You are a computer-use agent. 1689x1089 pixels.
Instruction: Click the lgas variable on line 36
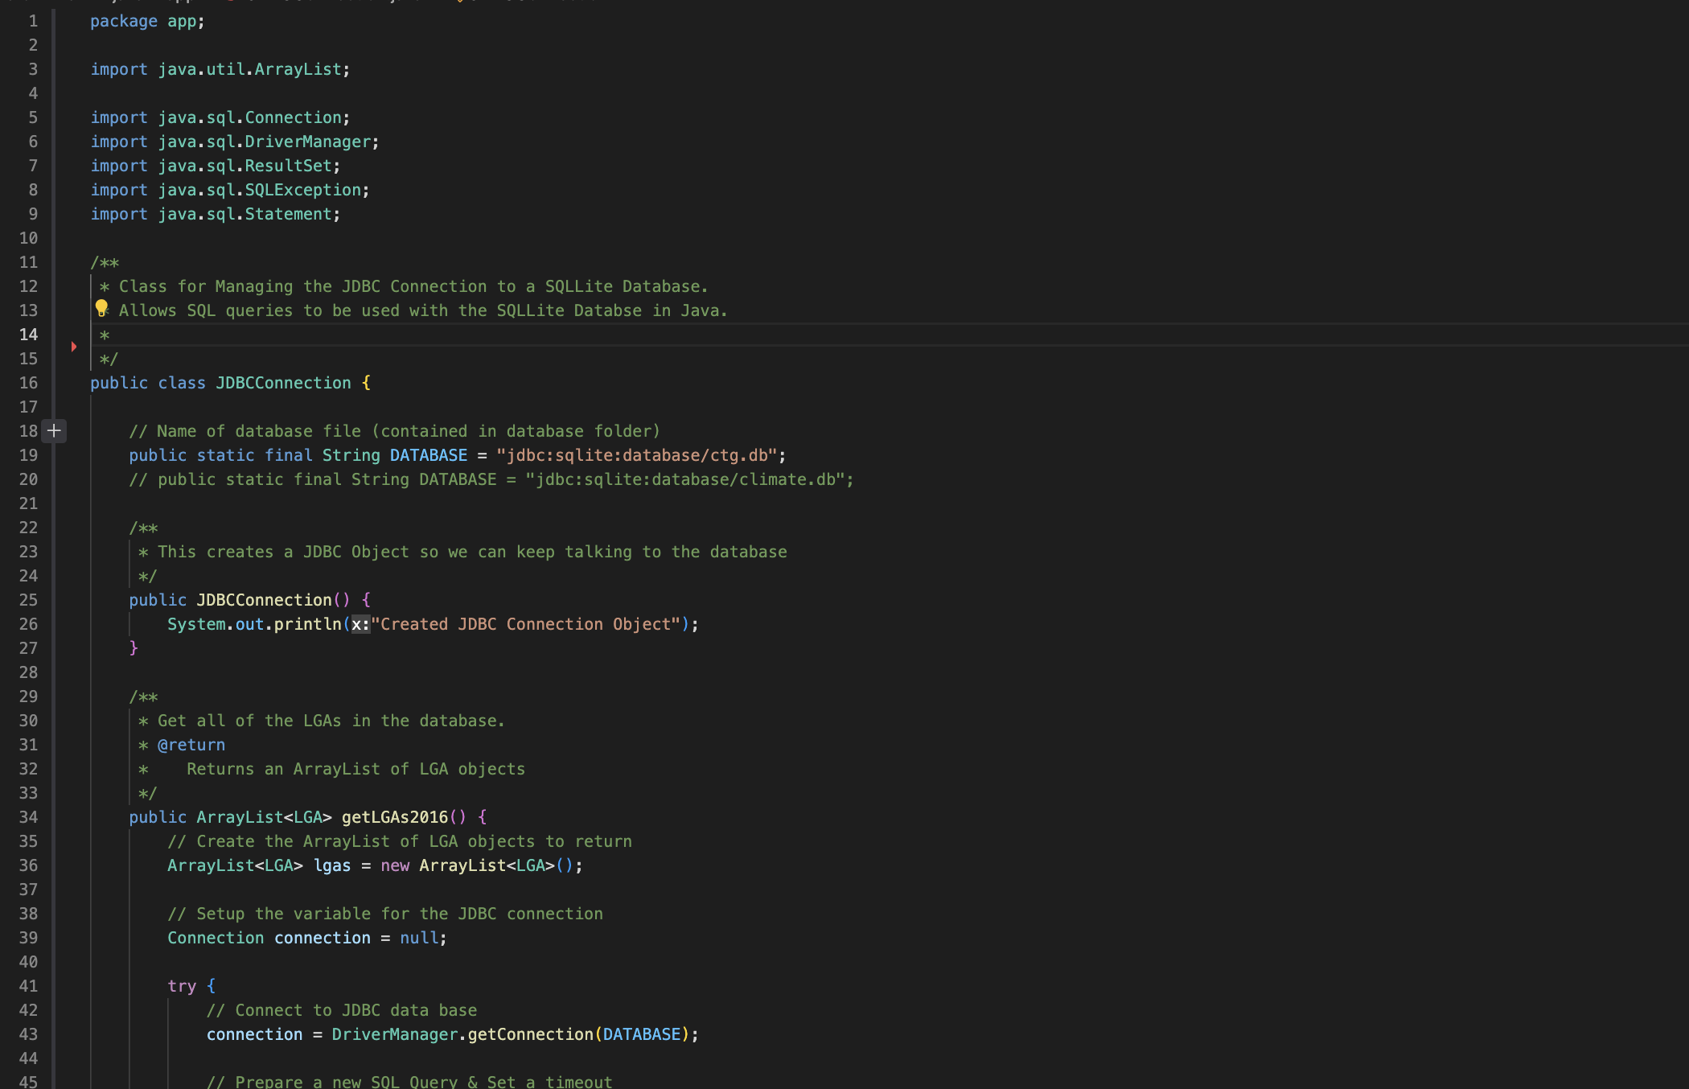click(x=331, y=865)
